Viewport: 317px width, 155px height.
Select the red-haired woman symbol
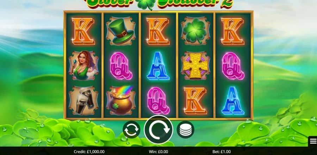pyautogui.click(x=83, y=66)
